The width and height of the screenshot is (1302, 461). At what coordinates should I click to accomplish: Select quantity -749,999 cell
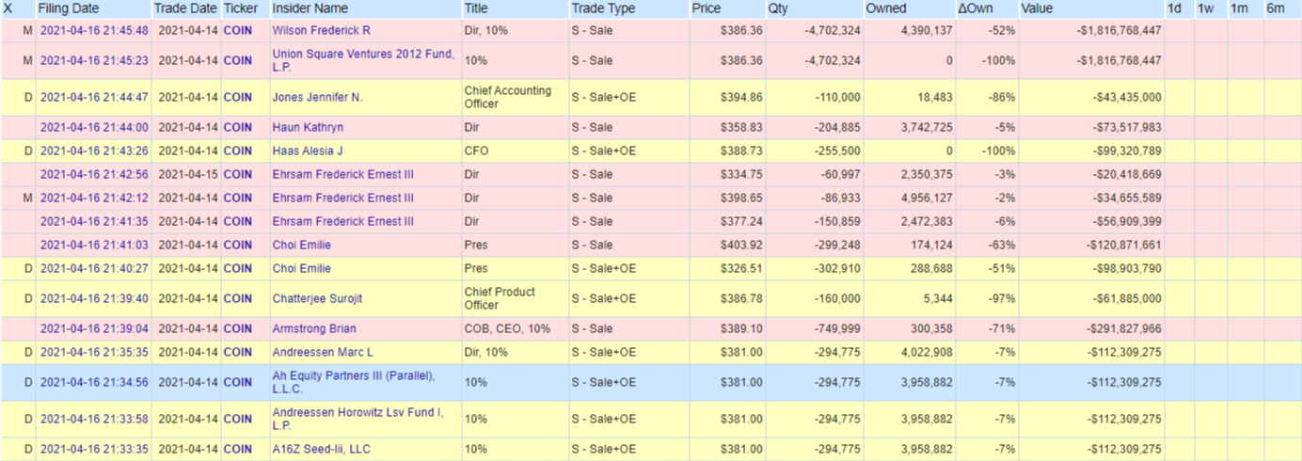(815, 328)
